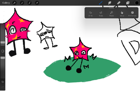Choose Zoom in the quick menu
Viewport: 140px width, 105px height.
click(x=111, y=14)
